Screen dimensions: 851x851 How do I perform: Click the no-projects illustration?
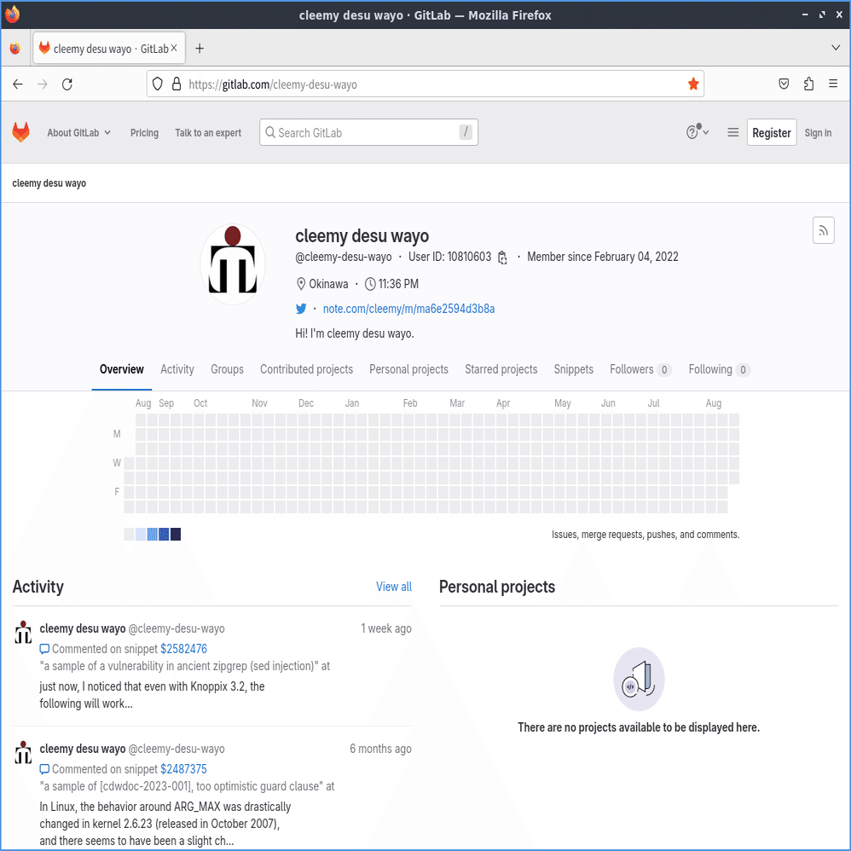tap(639, 679)
